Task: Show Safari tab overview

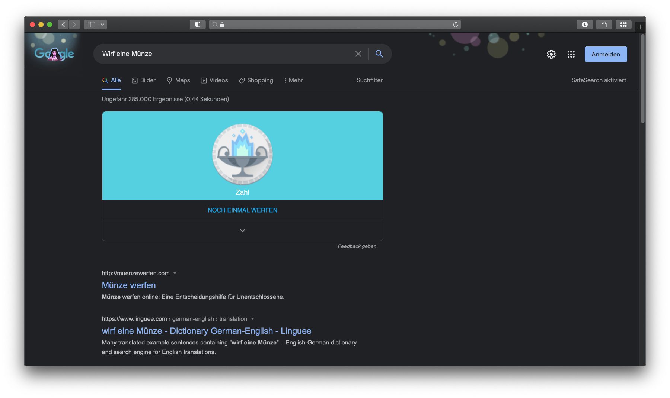Action: [x=623, y=25]
